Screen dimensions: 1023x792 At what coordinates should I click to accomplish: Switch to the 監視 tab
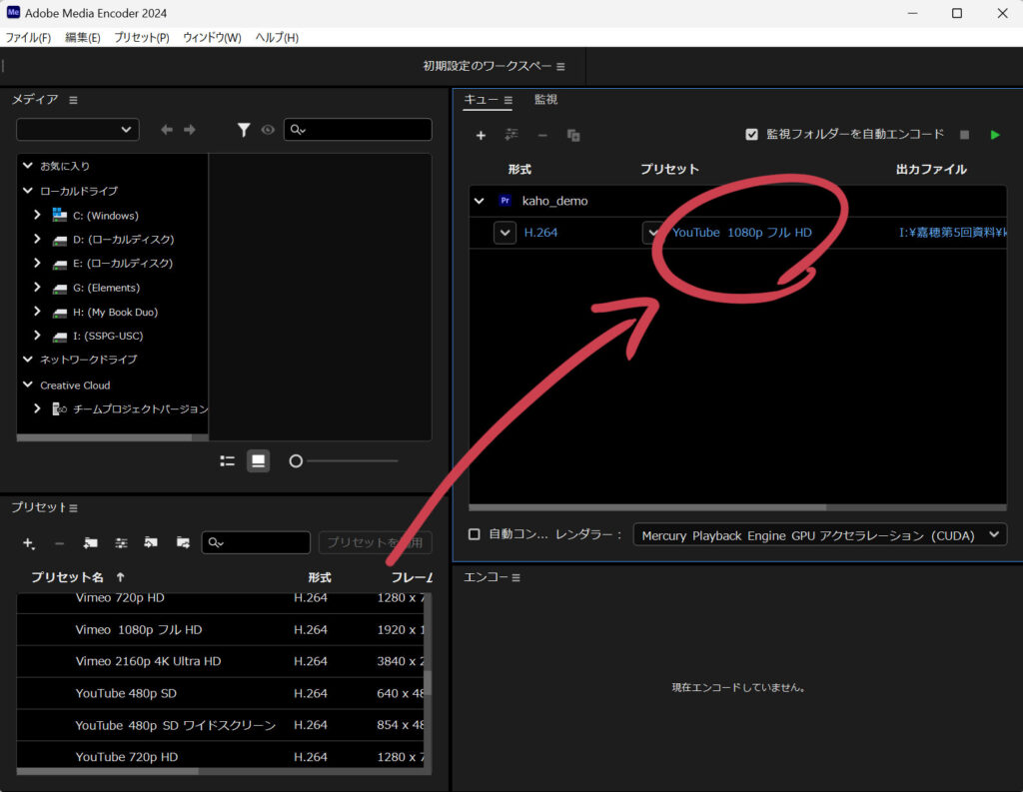[x=545, y=100]
